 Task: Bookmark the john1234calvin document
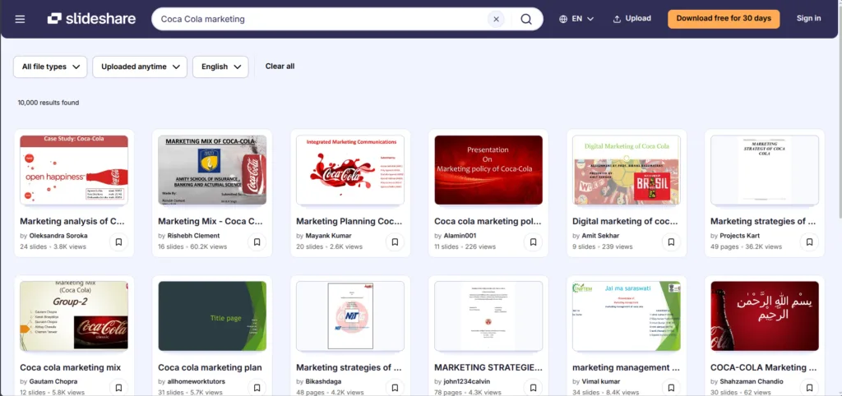coord(533,388)
